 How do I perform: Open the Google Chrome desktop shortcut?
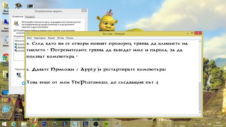coord(6,60)
